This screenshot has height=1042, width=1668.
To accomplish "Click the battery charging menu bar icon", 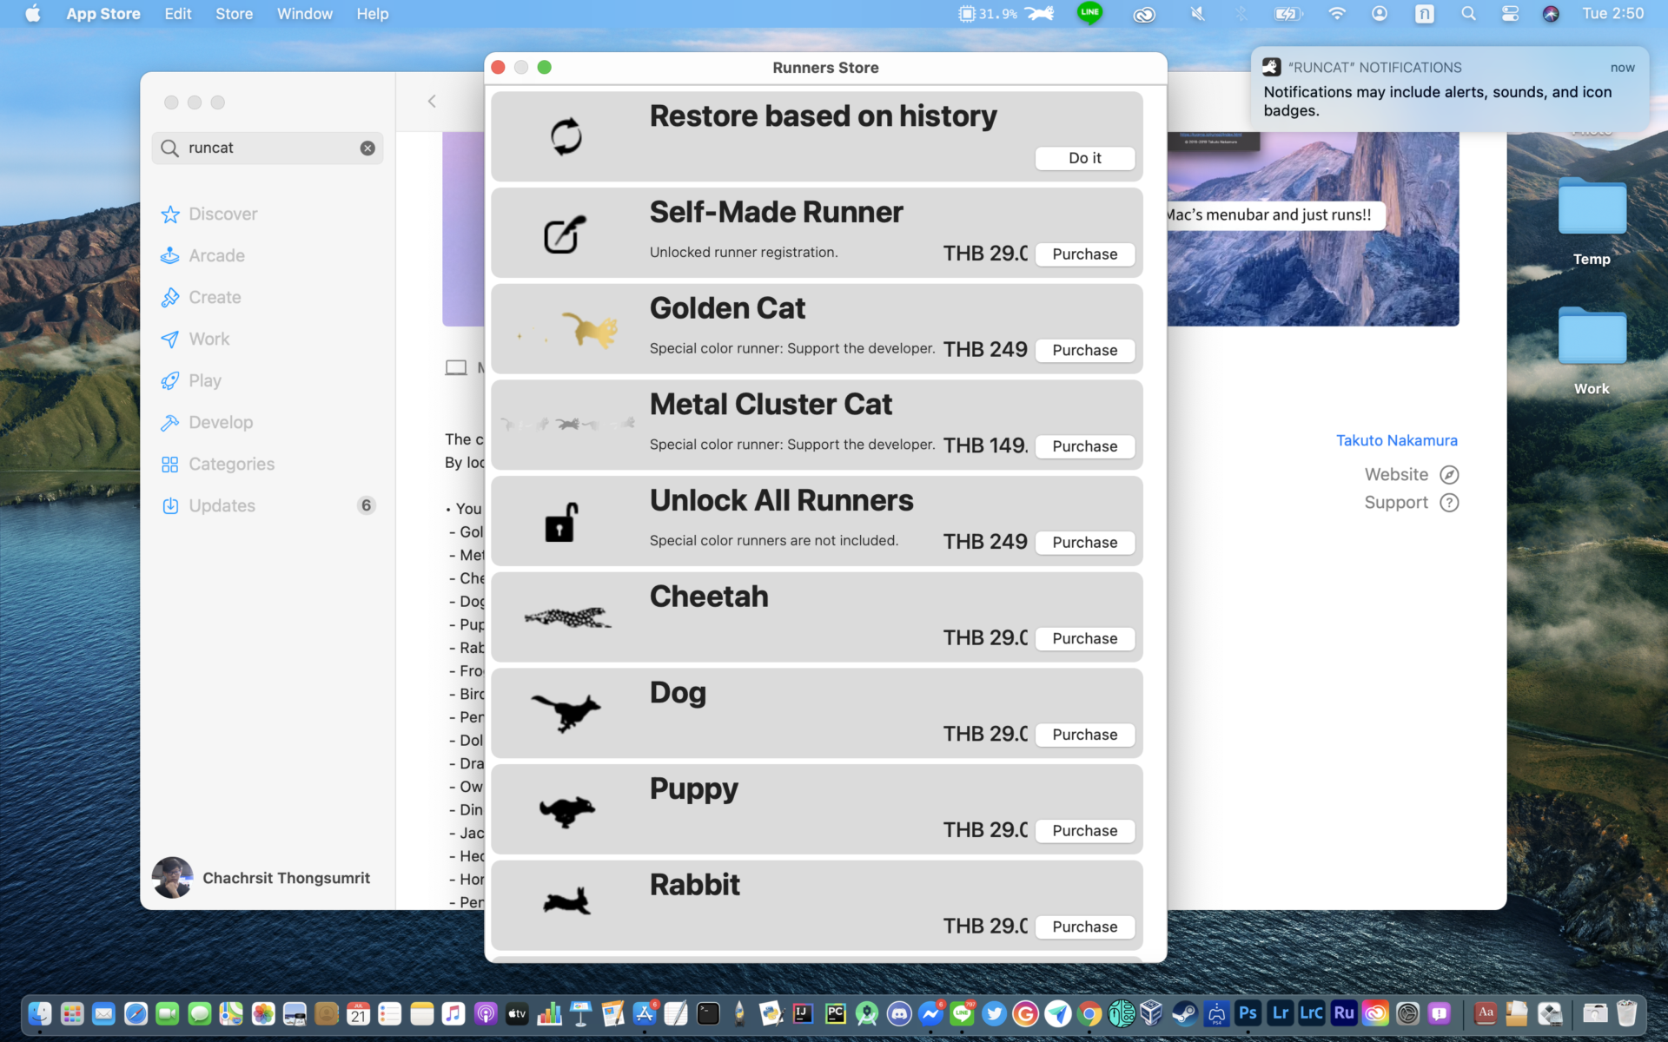I will tap(1287, 14).
